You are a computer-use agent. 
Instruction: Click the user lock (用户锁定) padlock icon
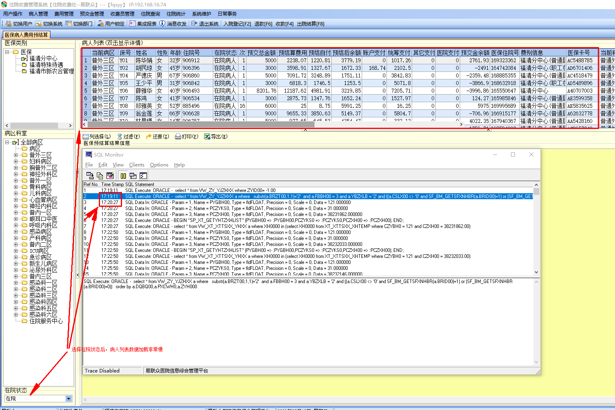point(101,24)
